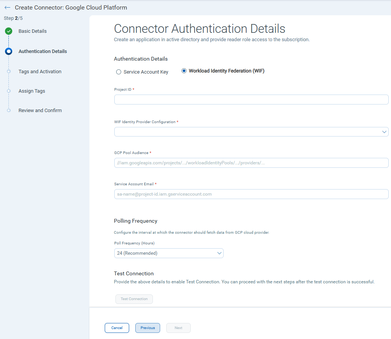The image size is (391, 339).
Task: Click the Polling Frequency section heading
Action: (136, 221)
